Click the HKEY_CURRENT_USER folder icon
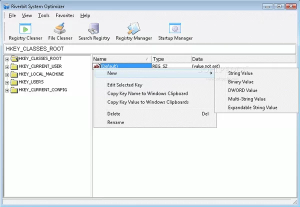Image resolution: width=300 pixels, height=207 pixels. pos(14,66)
